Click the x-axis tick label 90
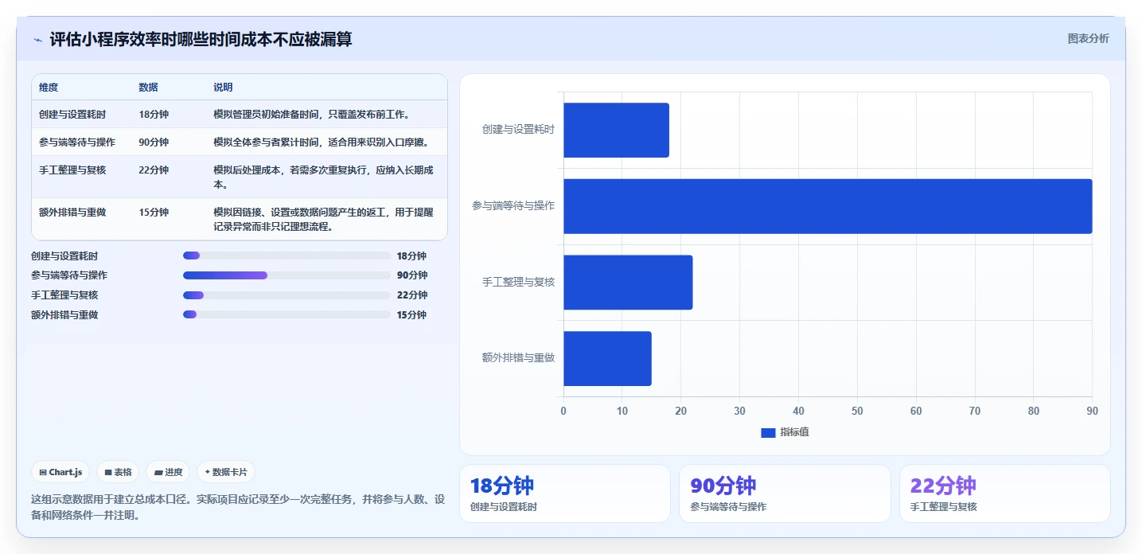Image resolution: width=1142 pixels, height=554 pixels. [1092, 411]
